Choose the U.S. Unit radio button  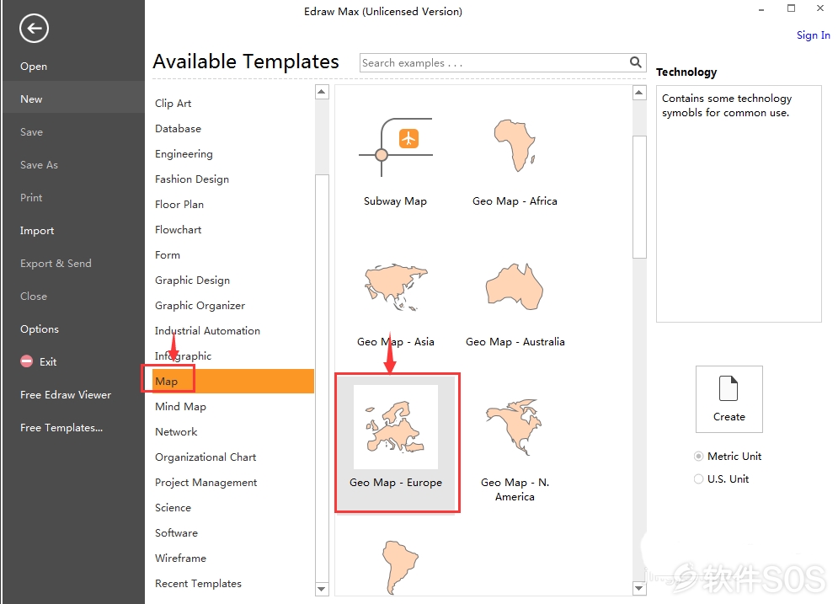698,479
